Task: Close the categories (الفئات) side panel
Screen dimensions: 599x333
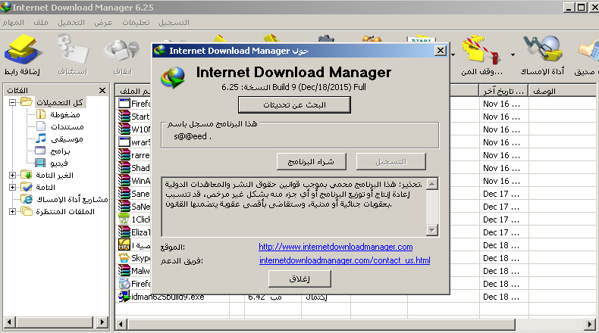Action: (102, 90)
